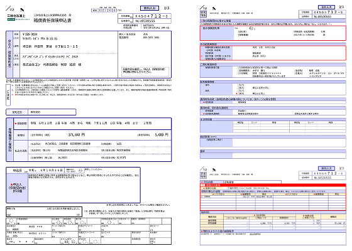Select the address line ending in 13-15
The width and height of the screenshot is (352, 251).
(50, 46)
